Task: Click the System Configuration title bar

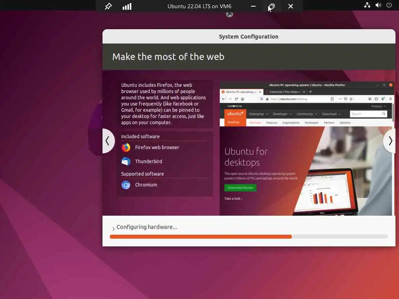Action: tap(249, 37)
